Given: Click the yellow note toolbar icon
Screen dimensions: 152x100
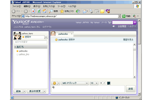Looking at the screenshot, I should (x=102, y=11).
